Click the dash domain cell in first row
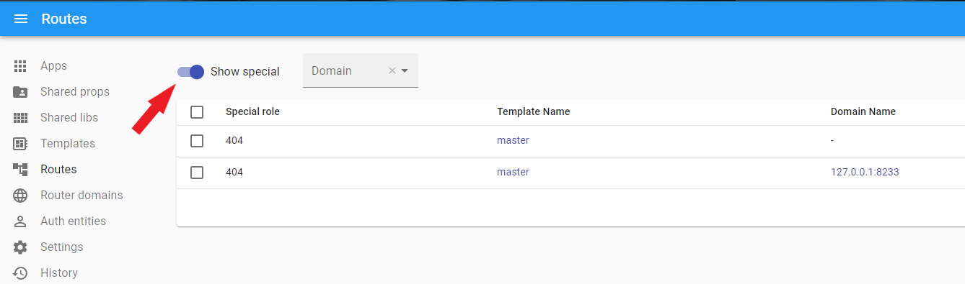Screen dimensions: 965x284 pos(832,140)
